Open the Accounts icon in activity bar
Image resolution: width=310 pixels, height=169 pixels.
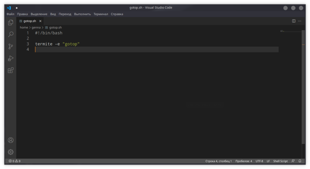[11, 140]
